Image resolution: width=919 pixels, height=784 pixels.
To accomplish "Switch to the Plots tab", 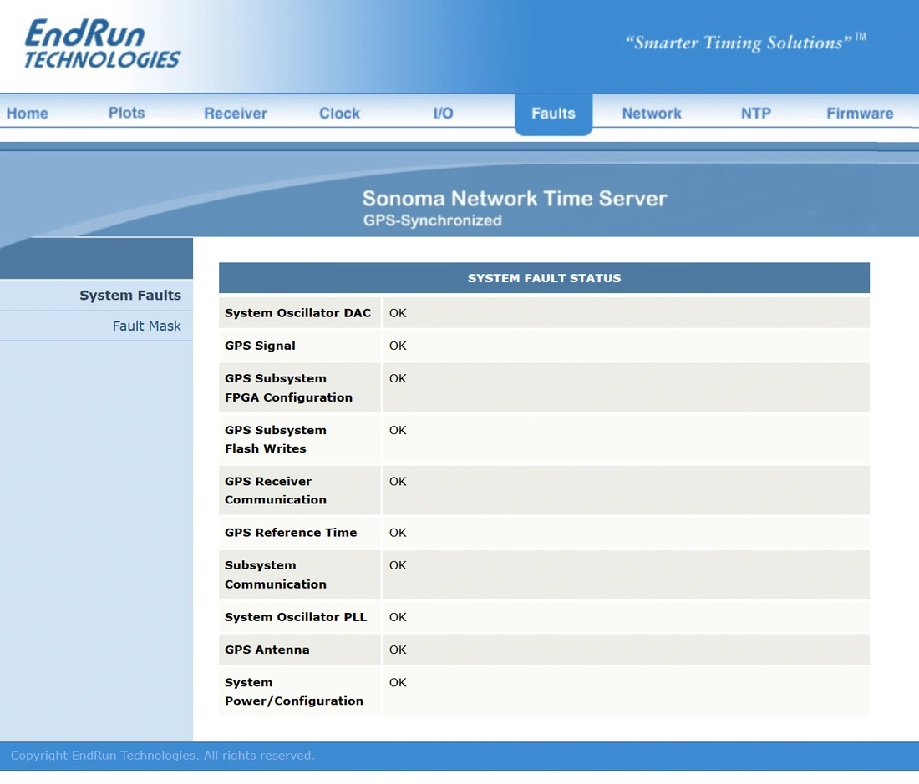I will [127, 113].
